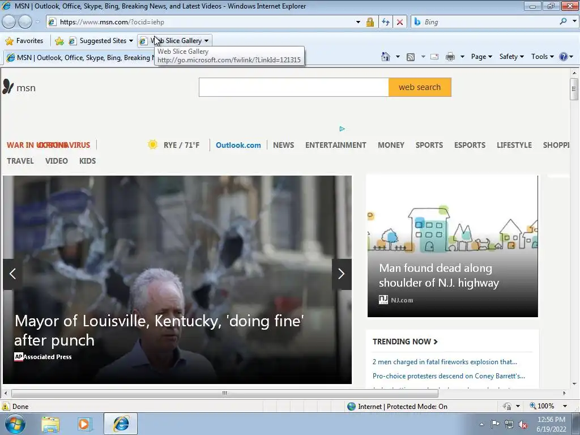580x435 pixels.
Task: Open the Windows Start button
Action: pyautogui.click(x=15, y=424)
